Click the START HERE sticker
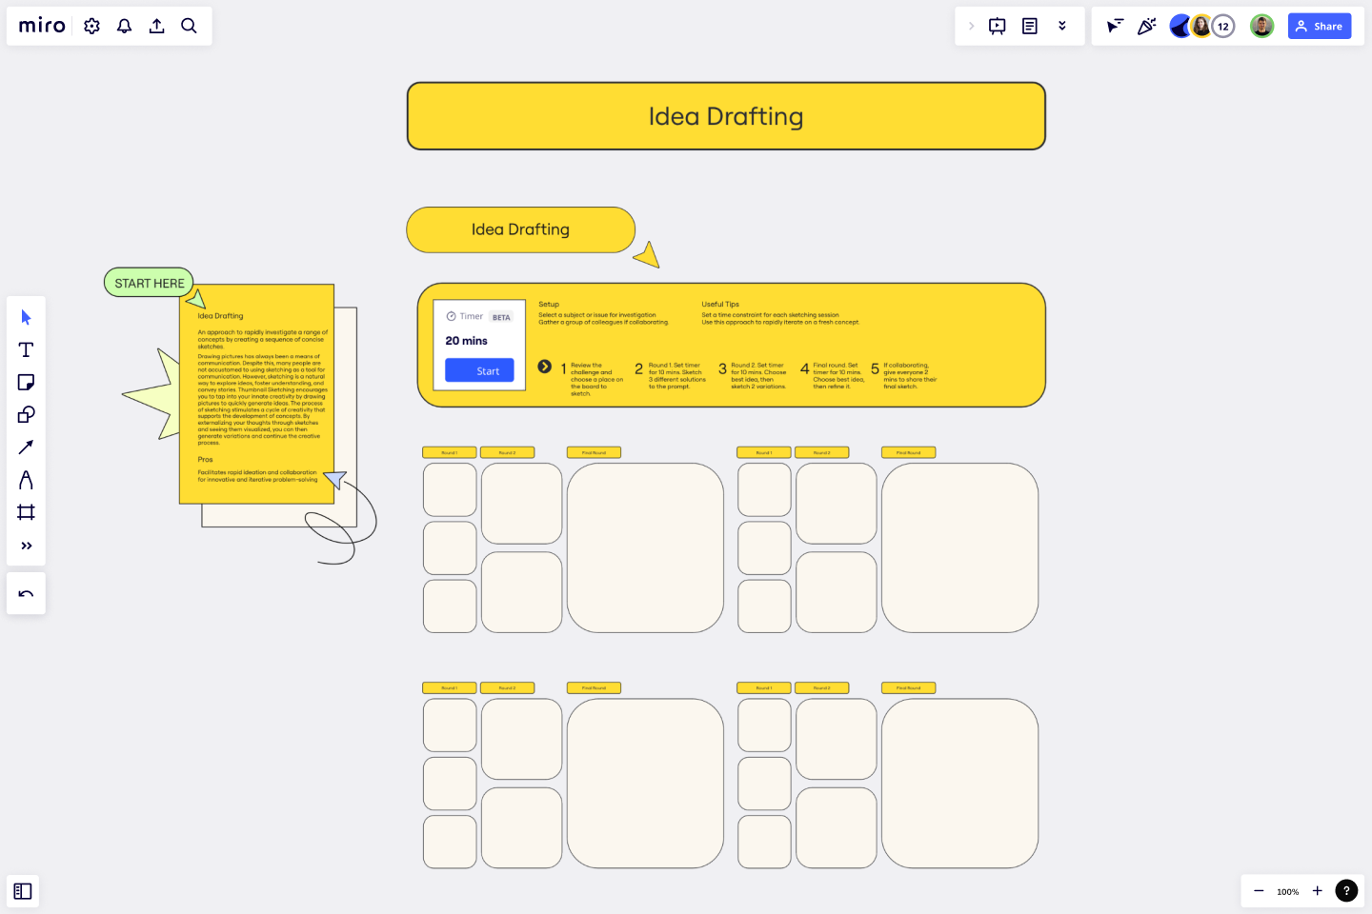 point(149,282)
